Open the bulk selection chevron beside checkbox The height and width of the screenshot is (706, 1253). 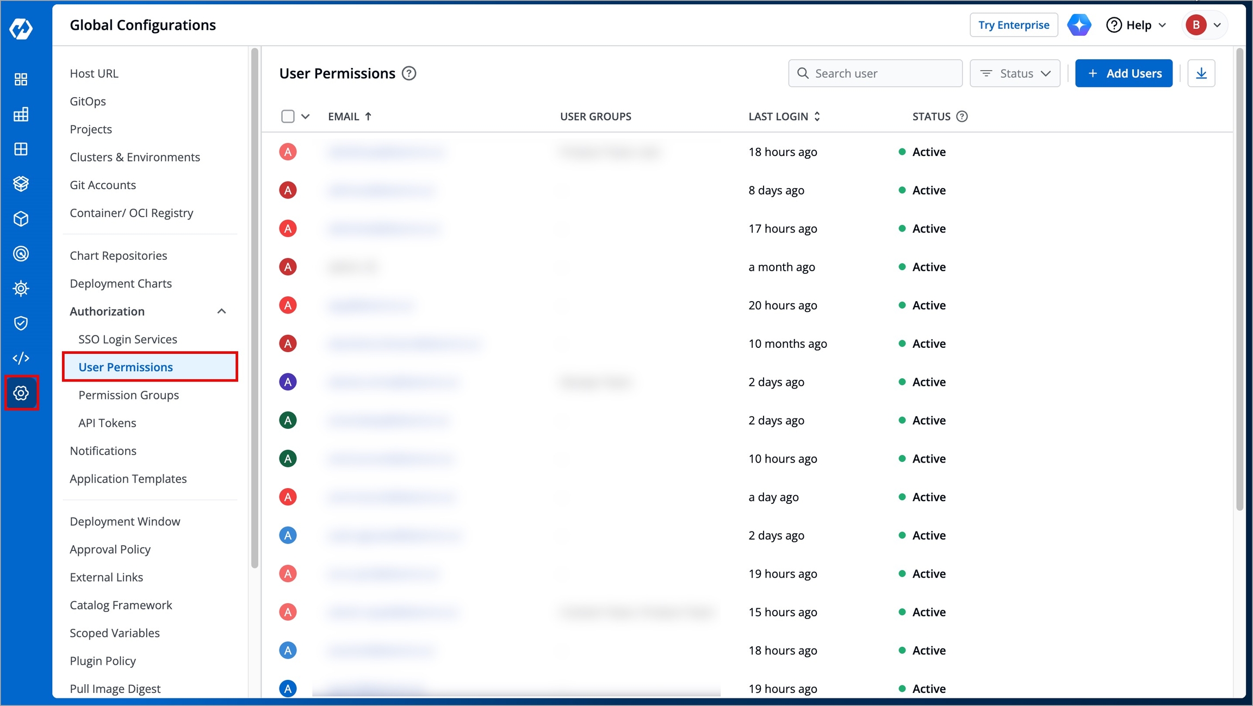(x=306, y=116)
